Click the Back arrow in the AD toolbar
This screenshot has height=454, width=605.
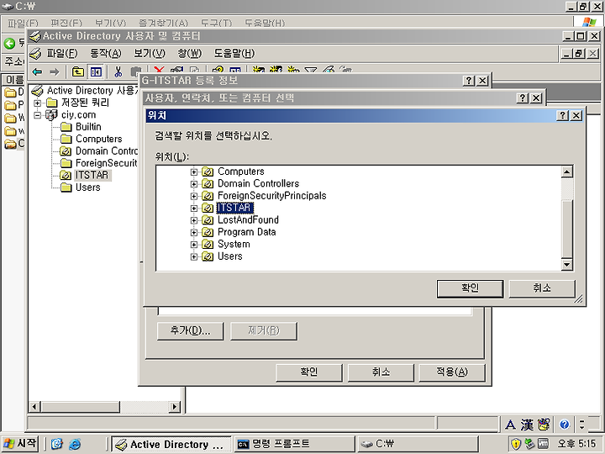click(37, 71)
